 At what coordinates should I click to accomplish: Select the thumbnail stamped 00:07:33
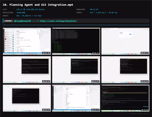point(125,41)
